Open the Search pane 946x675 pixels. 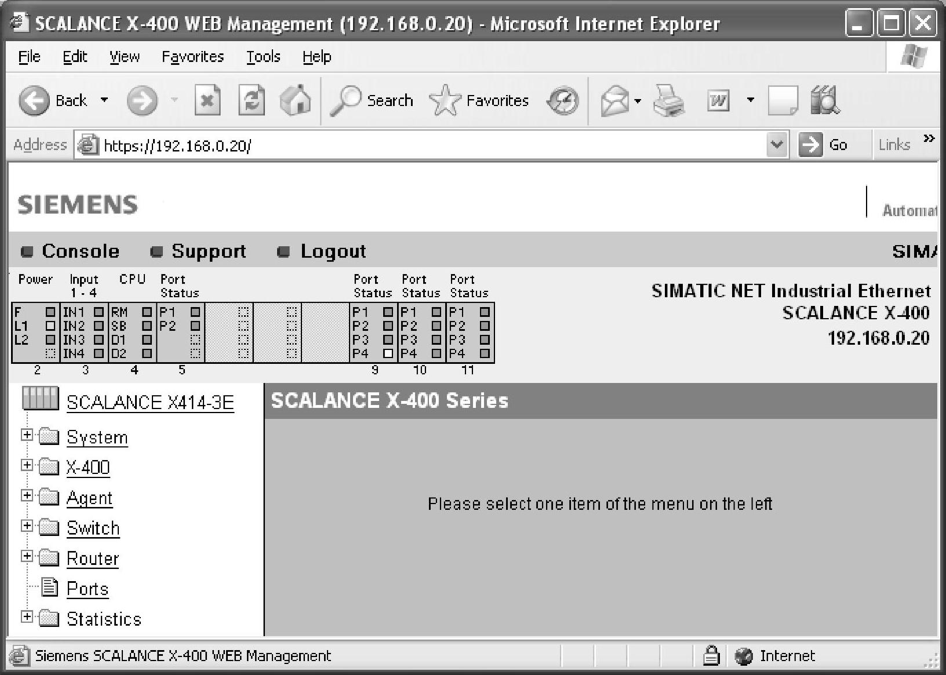(371, 101)
